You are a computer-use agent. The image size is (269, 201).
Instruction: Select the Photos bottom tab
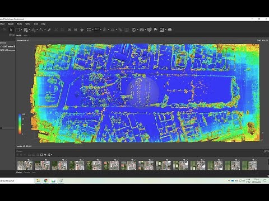(19, 173)
